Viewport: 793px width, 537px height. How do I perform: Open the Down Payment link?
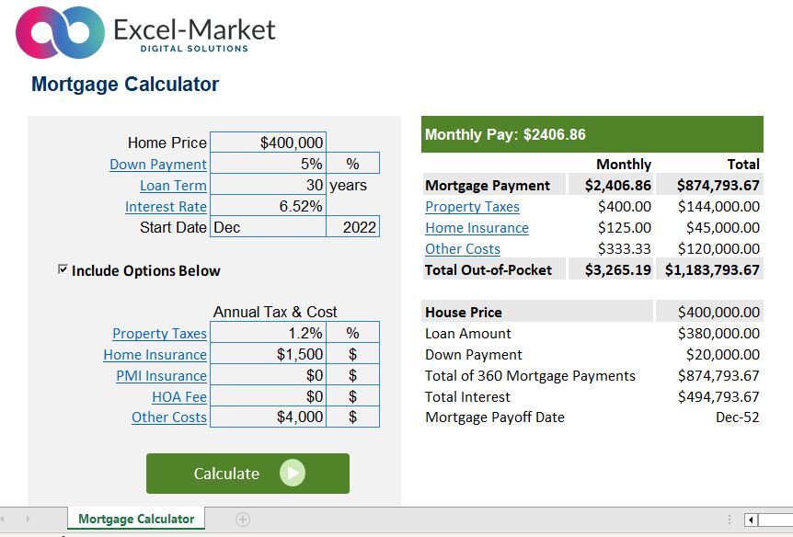click(157, 165)
